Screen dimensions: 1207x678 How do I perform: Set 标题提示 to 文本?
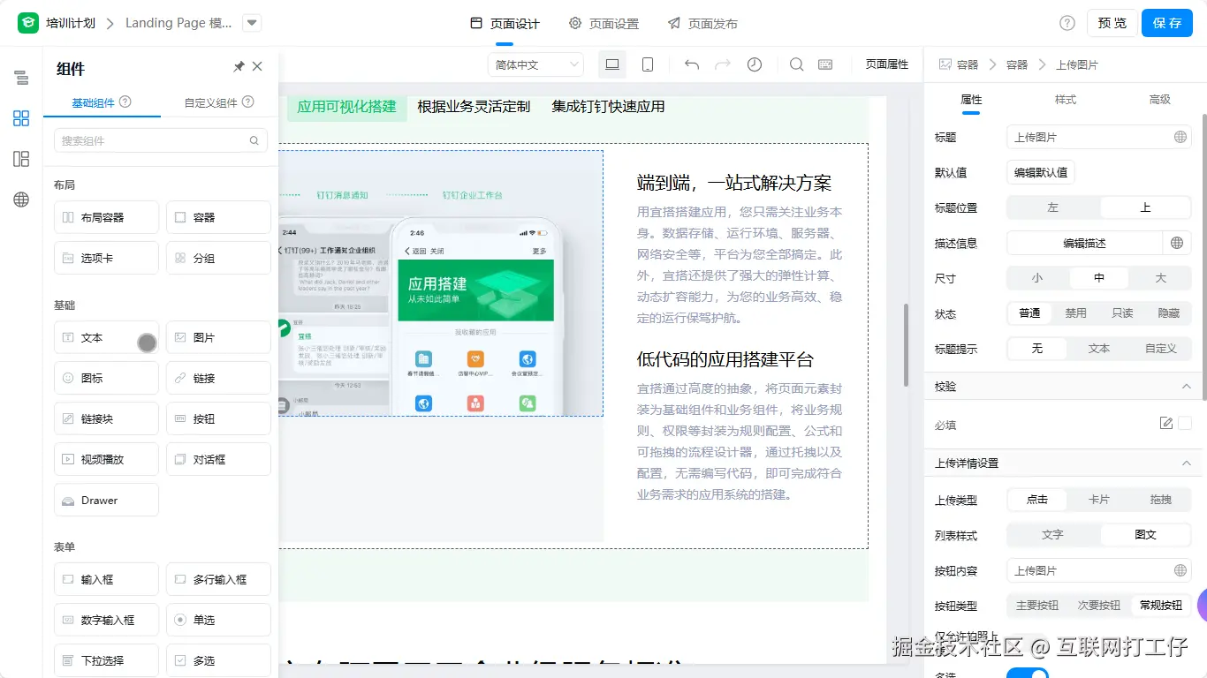pos(1098,349)
